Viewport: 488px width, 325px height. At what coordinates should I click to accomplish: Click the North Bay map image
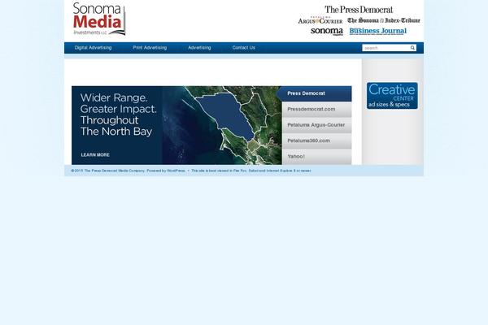pos(221,125)
